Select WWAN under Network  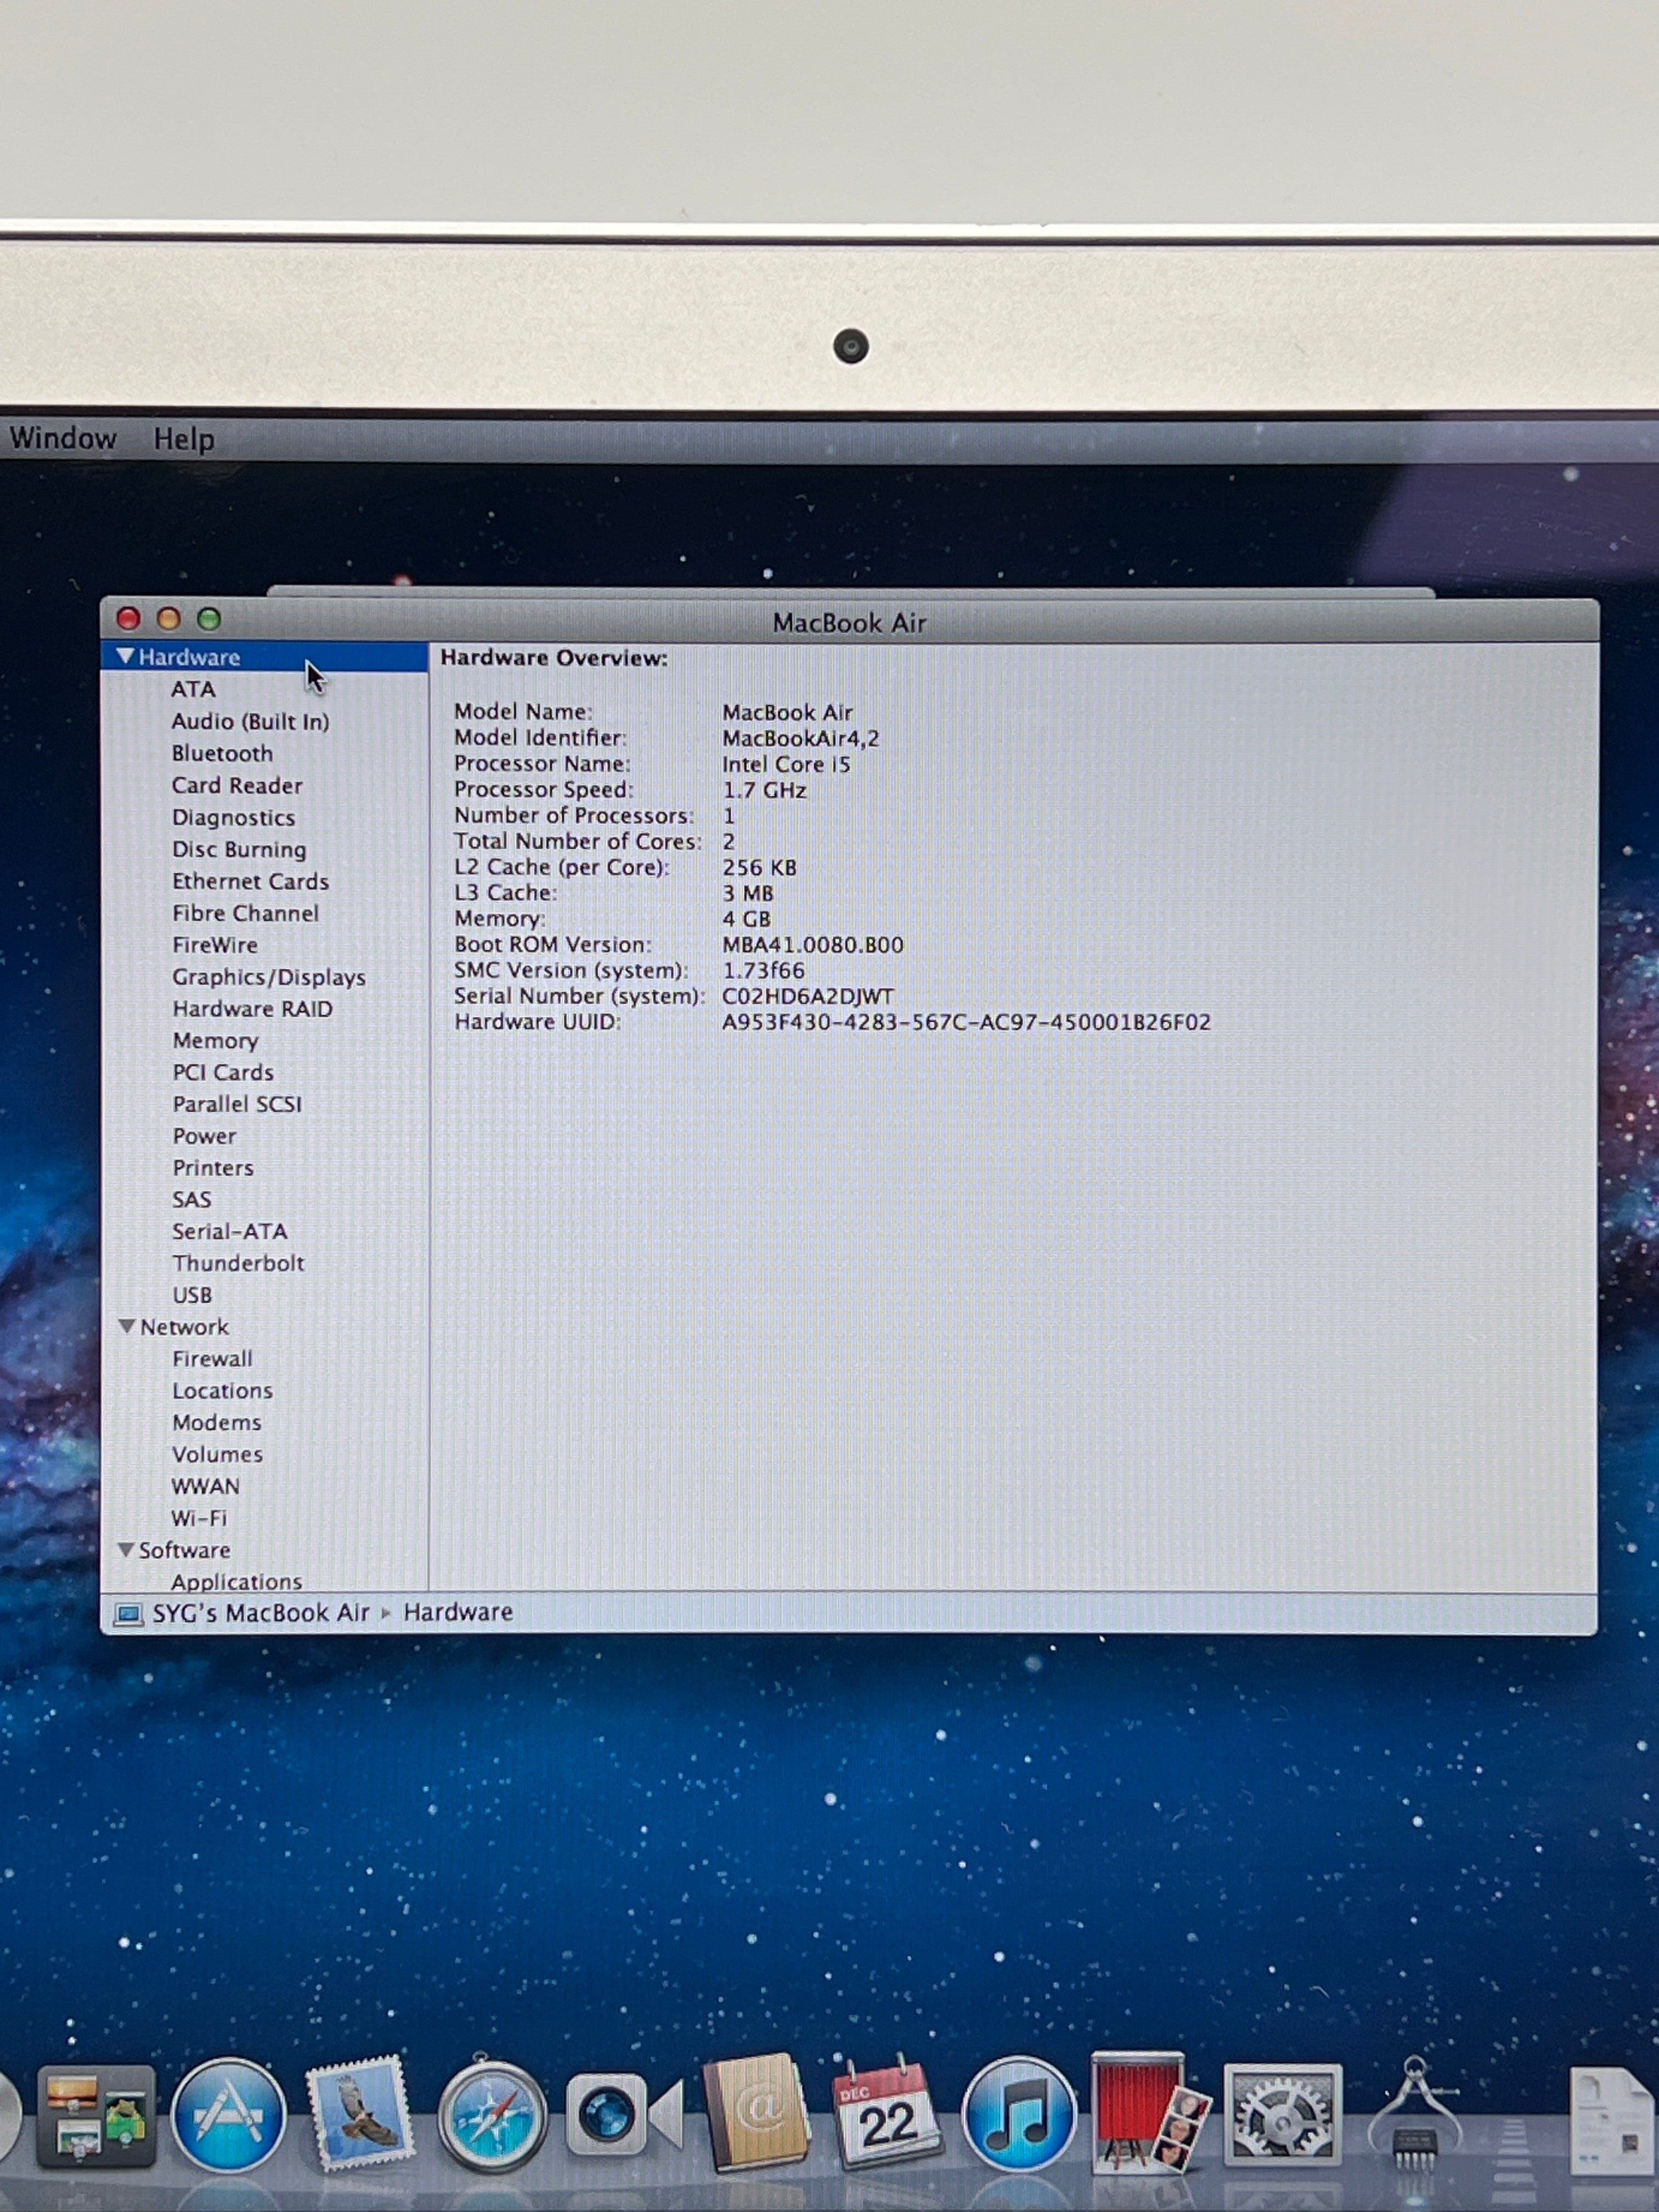(205, 1486)
